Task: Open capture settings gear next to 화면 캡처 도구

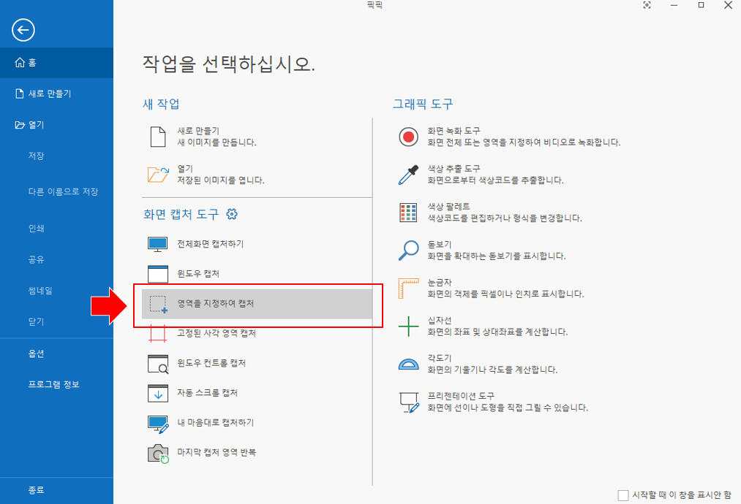Action: [232, 214]
